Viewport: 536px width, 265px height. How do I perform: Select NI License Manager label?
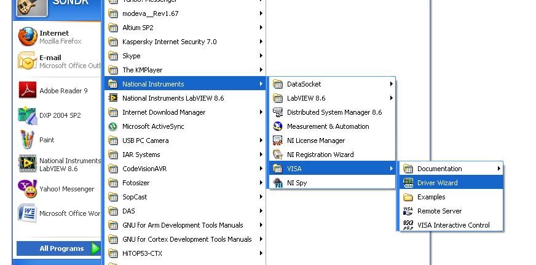click(x=316, y=140)
